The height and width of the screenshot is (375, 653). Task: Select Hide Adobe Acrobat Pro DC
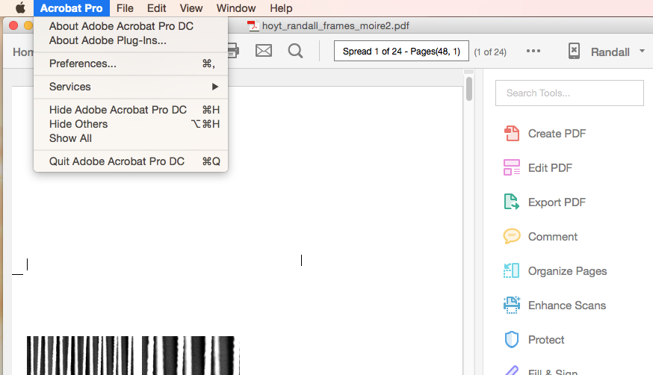tap(131, 110)
